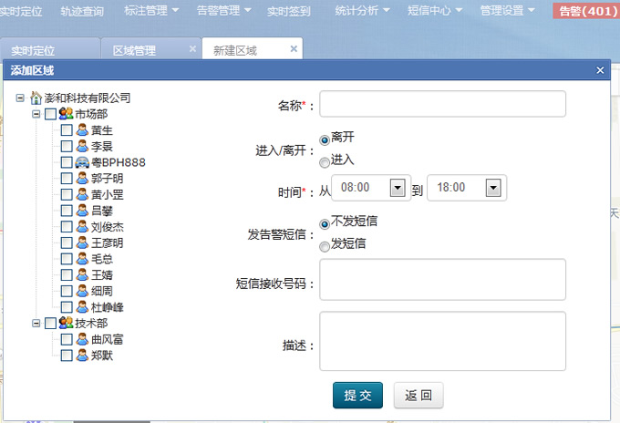
Task: Open the 18:00 end time dropdown
Action: pyautogui.click(x=493, y=188)
